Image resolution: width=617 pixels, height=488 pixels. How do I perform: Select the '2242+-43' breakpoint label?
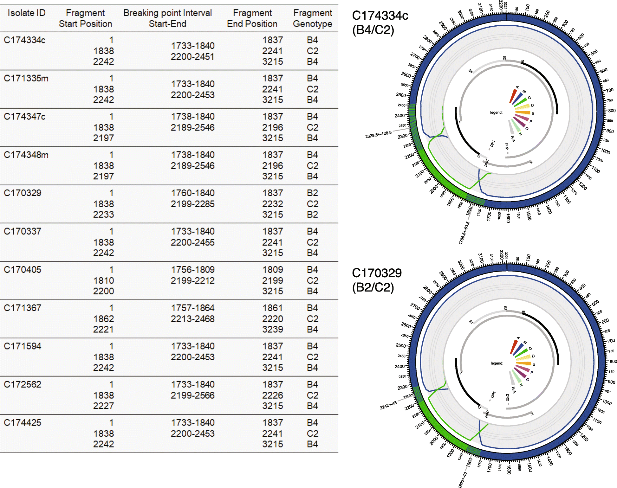pos(388,405)
